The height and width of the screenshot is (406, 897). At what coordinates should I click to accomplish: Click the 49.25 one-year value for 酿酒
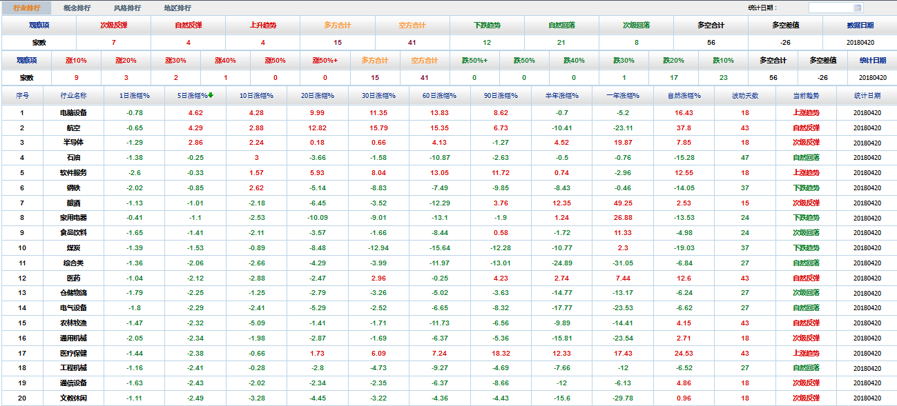(x=623, y=203)
